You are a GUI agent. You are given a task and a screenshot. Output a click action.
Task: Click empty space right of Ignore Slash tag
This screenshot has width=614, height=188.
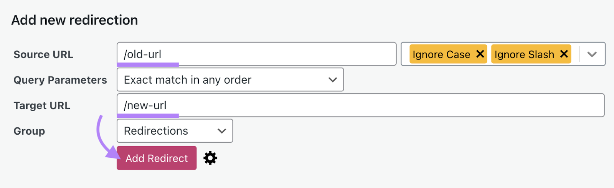click(x=575, y=54)
